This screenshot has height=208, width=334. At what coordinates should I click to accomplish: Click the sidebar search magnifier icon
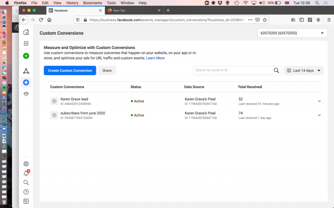[x=26, y=182]
